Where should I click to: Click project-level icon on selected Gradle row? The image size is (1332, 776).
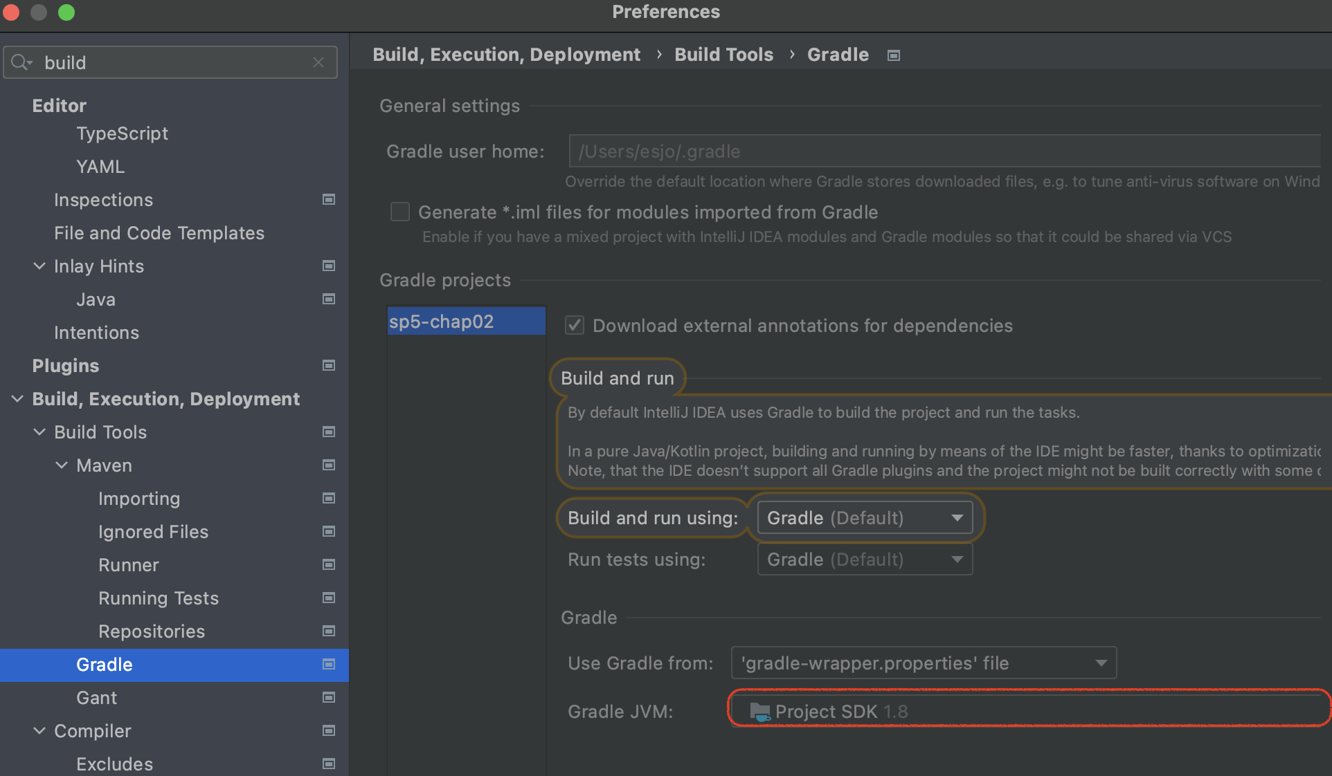point(329,664)
